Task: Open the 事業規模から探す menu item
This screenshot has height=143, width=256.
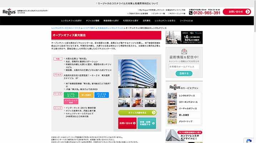Action: [111, 21]
